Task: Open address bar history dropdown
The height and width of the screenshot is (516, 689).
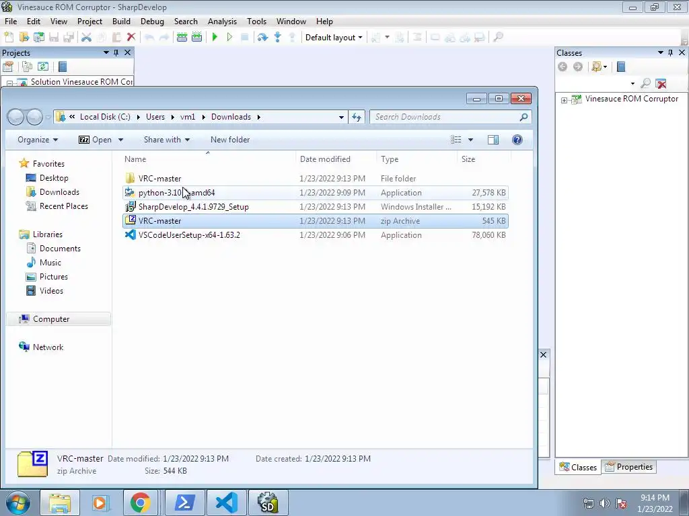Action: click(341, 117)
